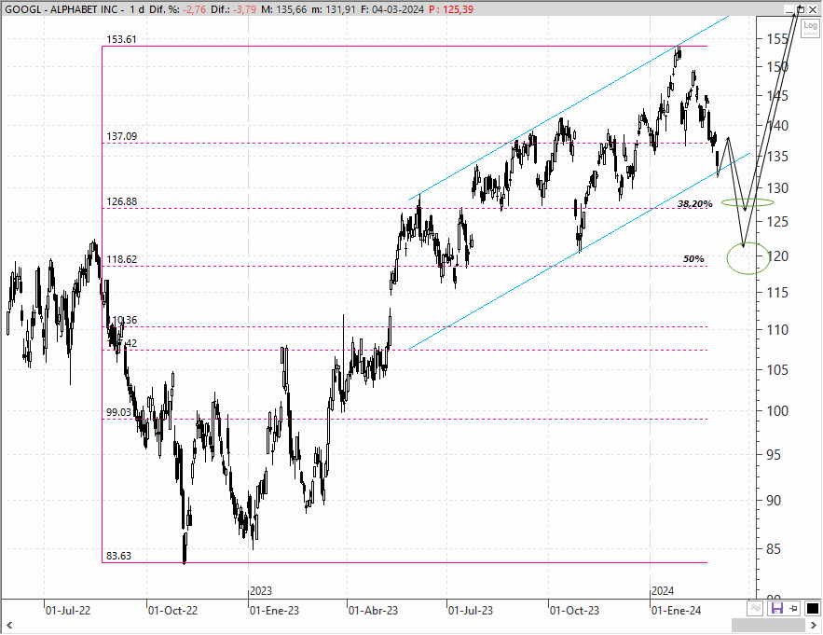Select the 126.88 Fibonacci level label
Image resolution: width=823 pixels, height=635 pixels.
pos(121,201)
